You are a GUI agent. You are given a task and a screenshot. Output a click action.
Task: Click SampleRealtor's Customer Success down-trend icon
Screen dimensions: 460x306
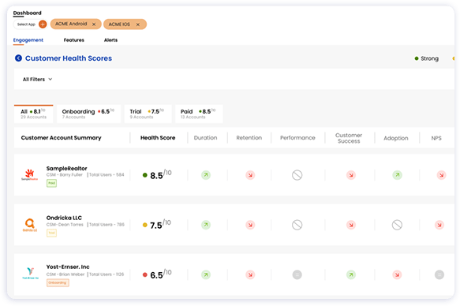(x=351, y=175)
